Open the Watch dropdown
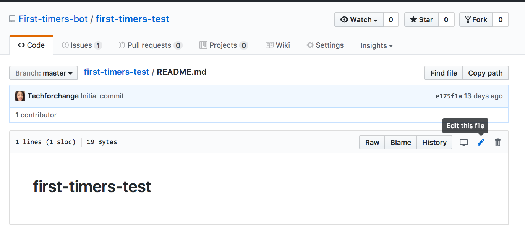This screenshot has height=241, width=525. [359, 19]
